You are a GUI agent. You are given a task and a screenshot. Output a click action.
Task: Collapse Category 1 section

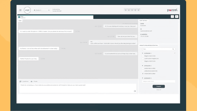tap(142, 53)
